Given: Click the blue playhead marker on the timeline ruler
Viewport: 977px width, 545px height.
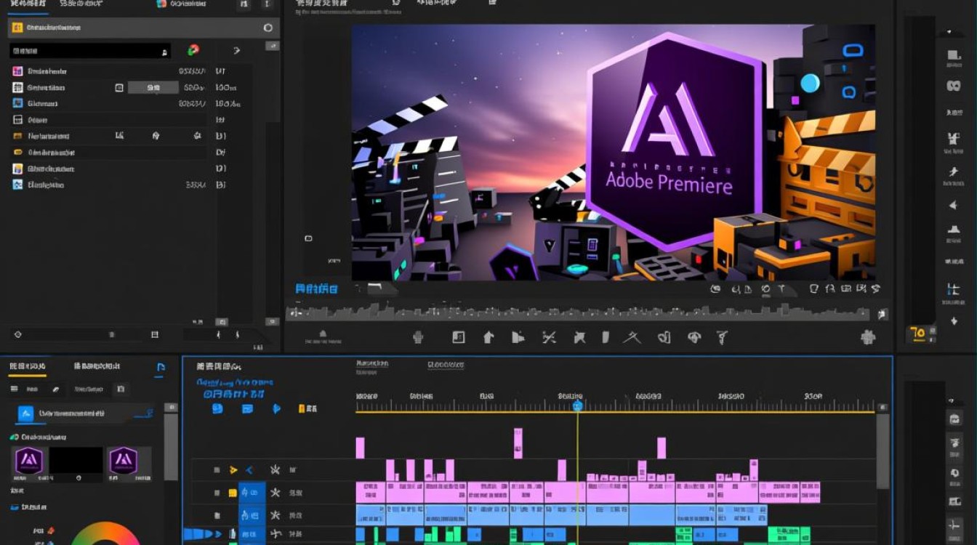Looking at the screenshot, I should pyautogui.click(x=578, y=405).
